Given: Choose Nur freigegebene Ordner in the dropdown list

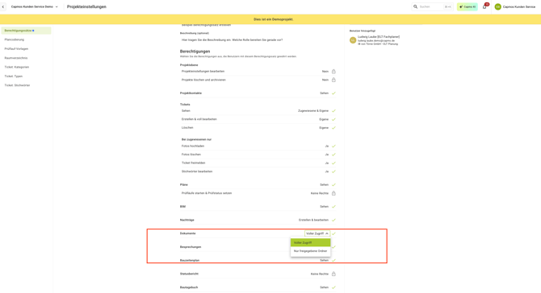Looking at the screenshot, I should [x=311, y=251].
